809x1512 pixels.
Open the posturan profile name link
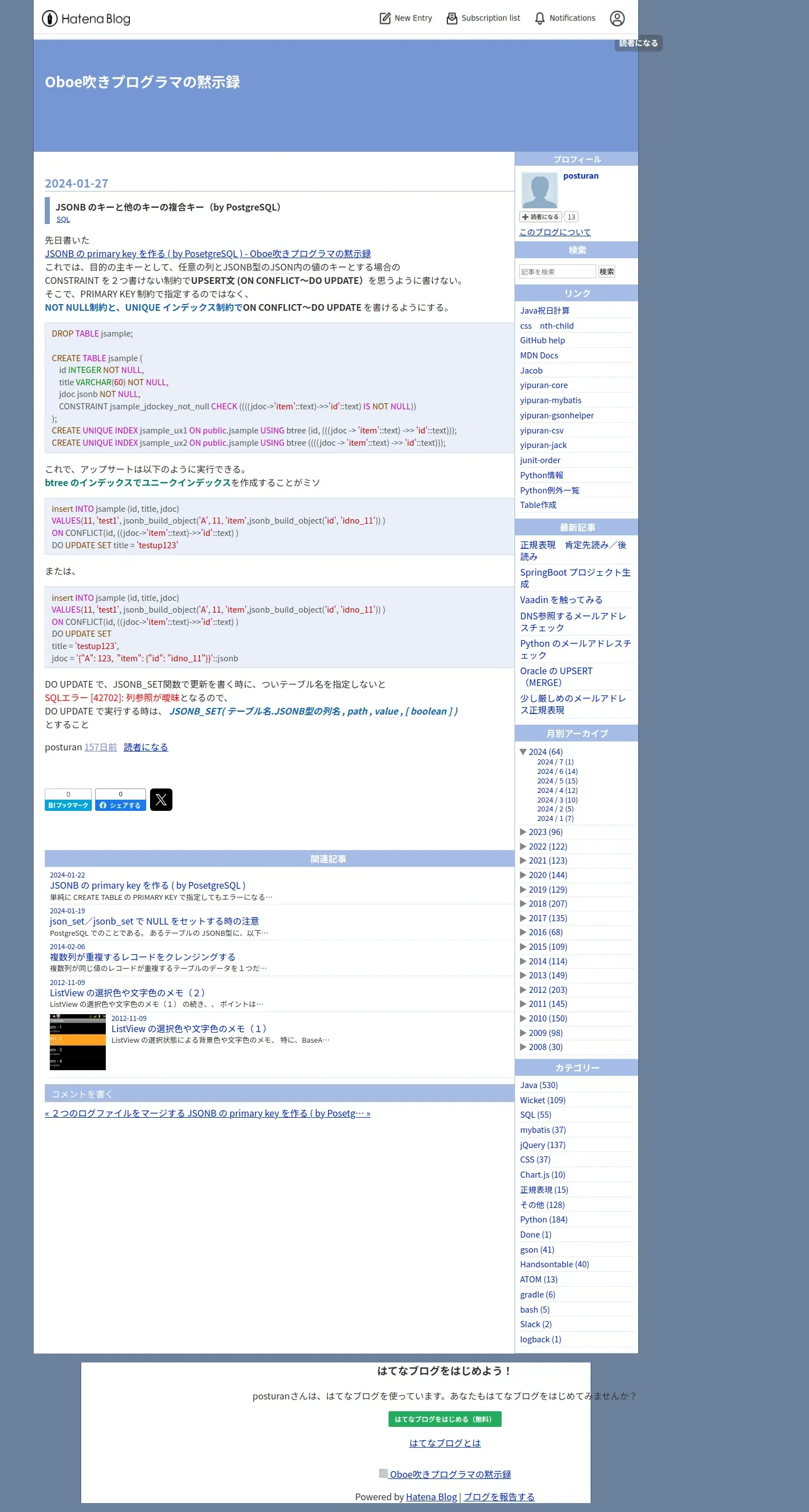point(581,175)
